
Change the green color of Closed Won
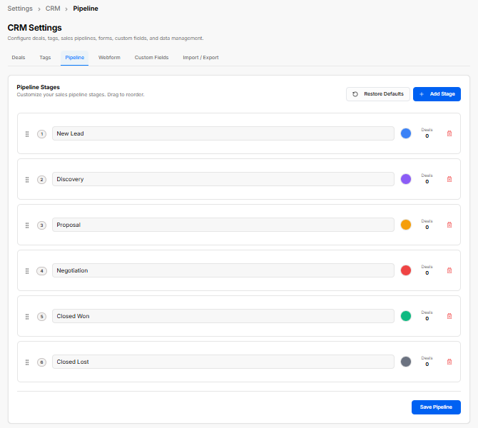tap(406, 316)
